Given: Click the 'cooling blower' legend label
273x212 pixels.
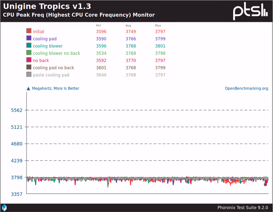Looking at the screenshot, I should pyautogui.click(x=48, y=46).
